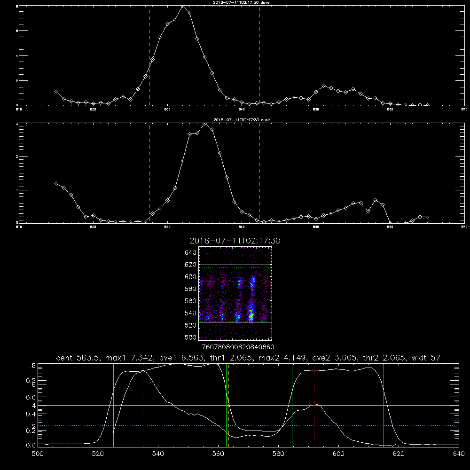Select the green vertical line near 584

(x=292, y=405)
